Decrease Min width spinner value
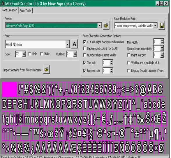The width and height of the screenshot is (171, 158). (x=162, y=43)
